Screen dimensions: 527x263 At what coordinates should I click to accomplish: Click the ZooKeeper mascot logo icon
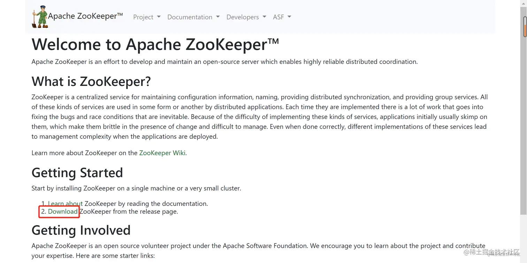point(40,17)
